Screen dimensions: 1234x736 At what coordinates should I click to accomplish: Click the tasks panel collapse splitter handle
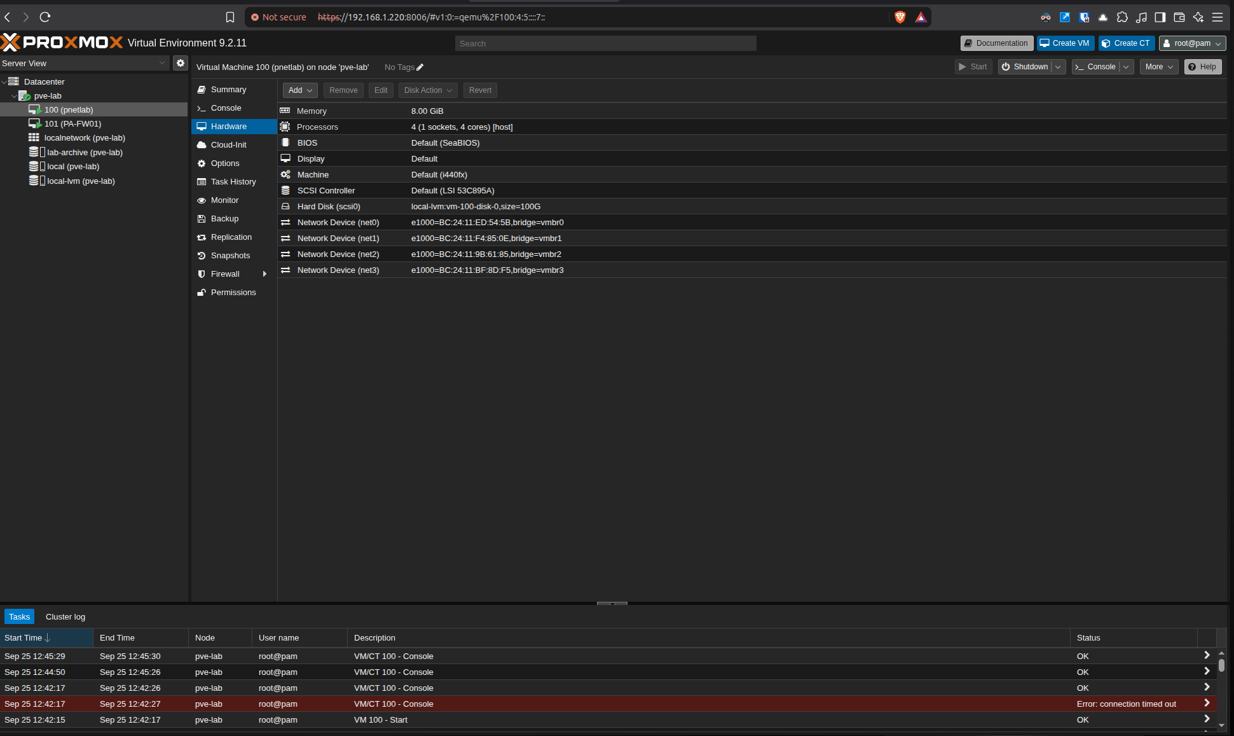click(612, 603)
